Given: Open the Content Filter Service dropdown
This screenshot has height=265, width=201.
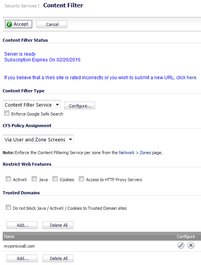Looking at the screenshot, I should (x=32, y=105).
